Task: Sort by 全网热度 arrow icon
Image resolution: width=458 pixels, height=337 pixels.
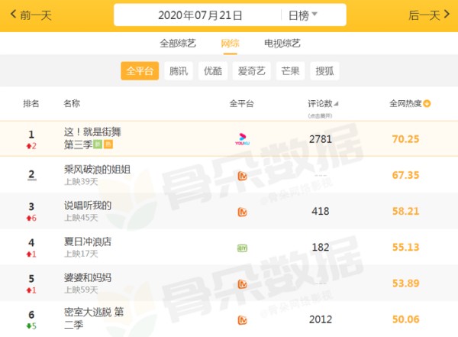Action: coord(427,104)
